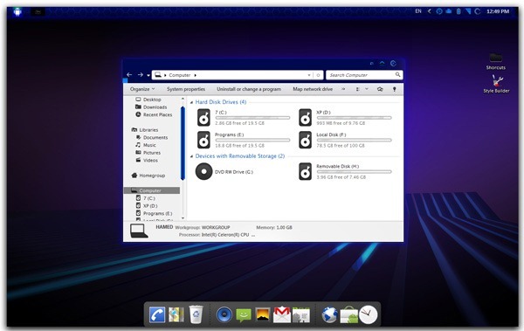The height and width of the screenshot is (331, 524).
Task: Select Documents library
Action: (152, 138)
